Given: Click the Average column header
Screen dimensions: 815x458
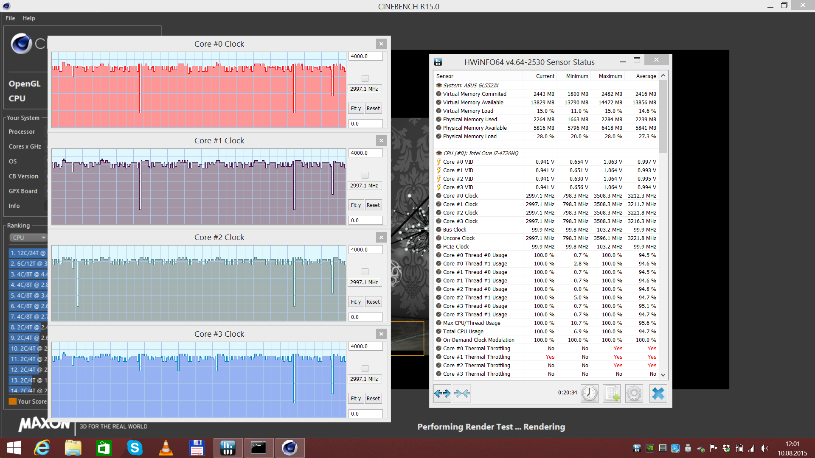Looking at the screenshot, I should click(x=642, y=76).
